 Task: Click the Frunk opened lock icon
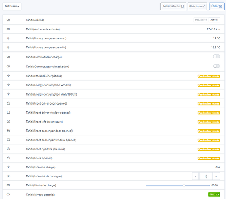pos(8,158)
